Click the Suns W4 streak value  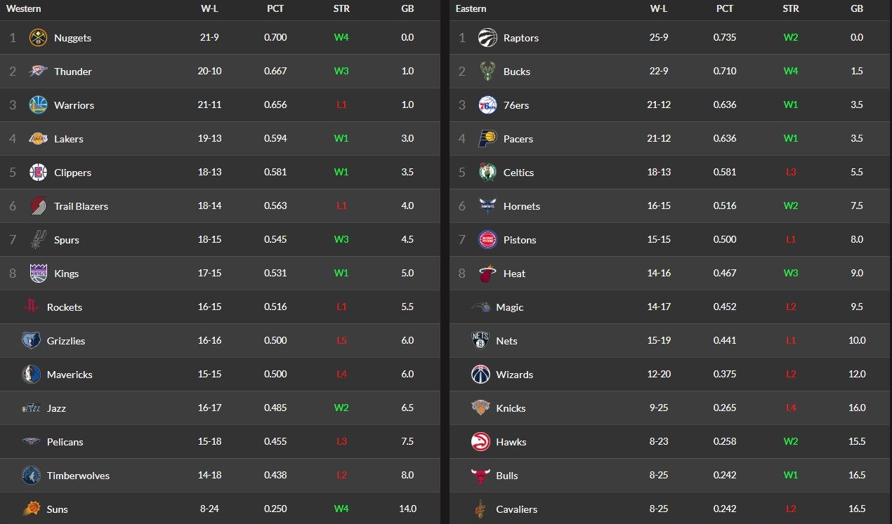coord(341,509)
